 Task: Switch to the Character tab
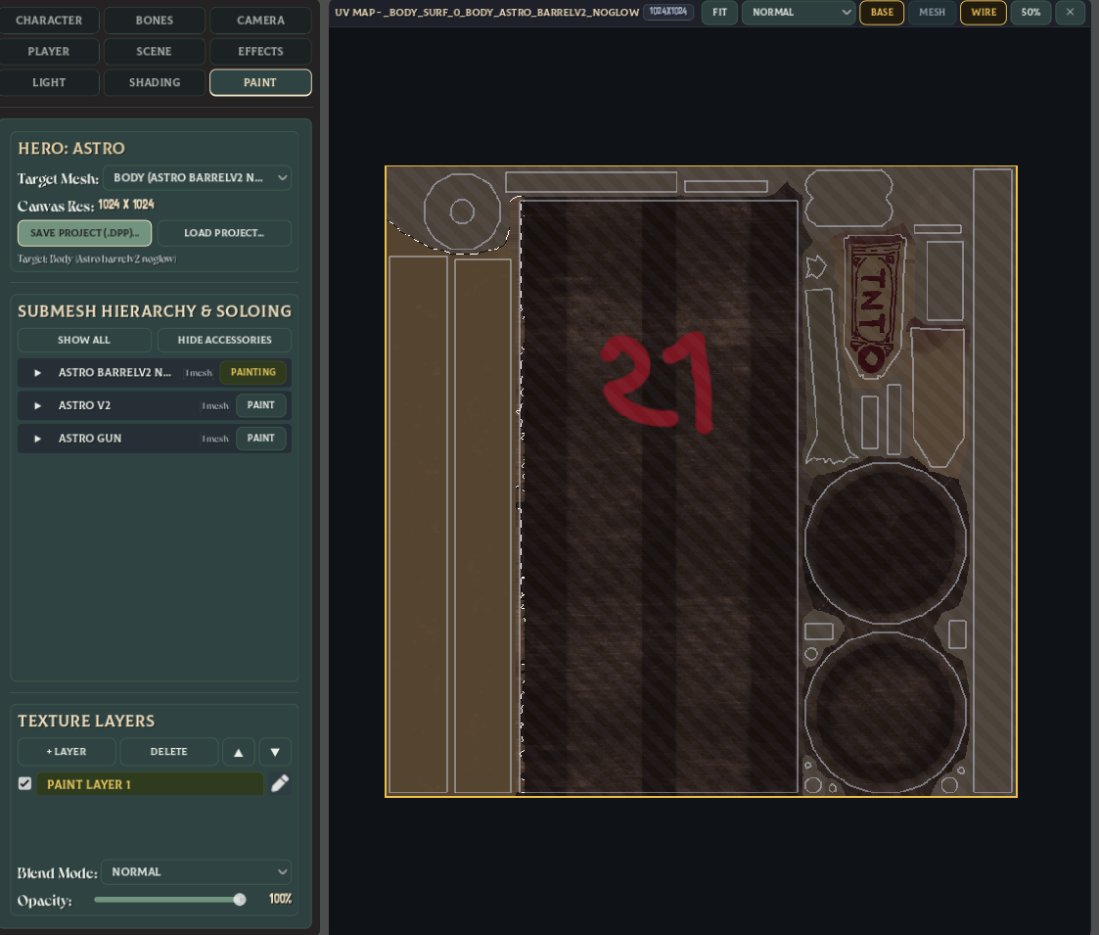(x=49, y=21)
